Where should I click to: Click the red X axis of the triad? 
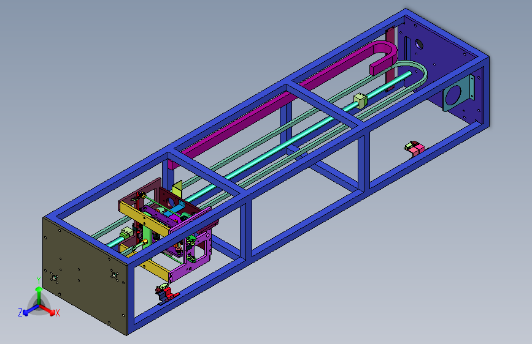(47, 310)
